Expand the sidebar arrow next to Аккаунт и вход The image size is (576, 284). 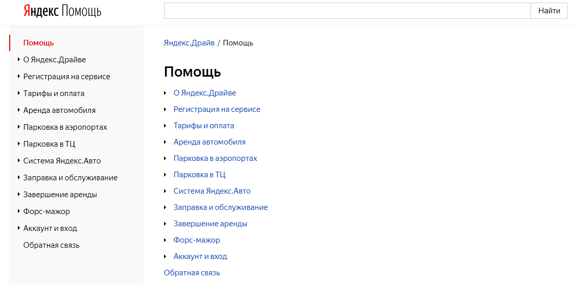[19, 228]
